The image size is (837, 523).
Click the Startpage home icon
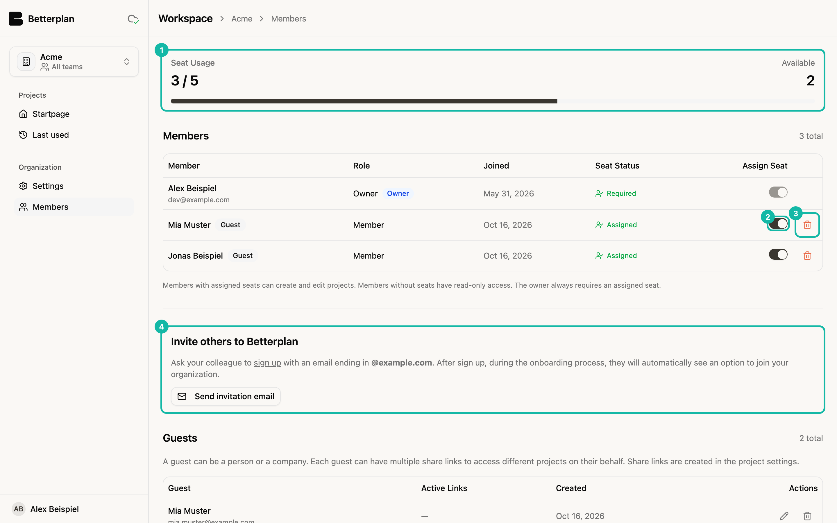pos(23,114)
